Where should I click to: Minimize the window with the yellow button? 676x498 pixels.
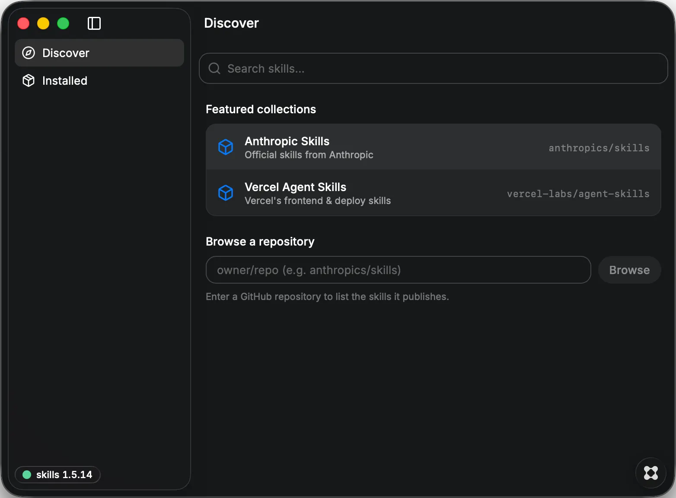(x=43, y=23)
